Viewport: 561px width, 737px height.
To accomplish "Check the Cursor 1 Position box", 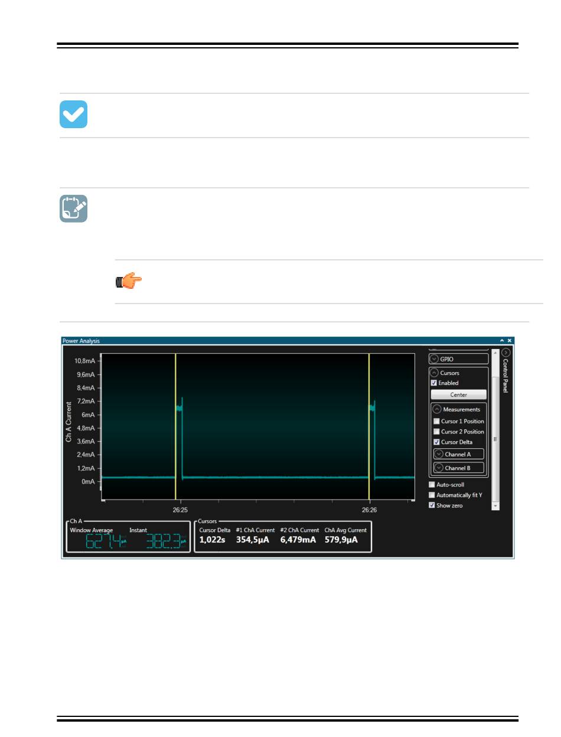I will (x=436, y=422).
